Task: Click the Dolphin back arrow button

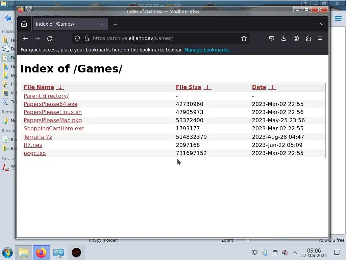Action: coord(8,18)
